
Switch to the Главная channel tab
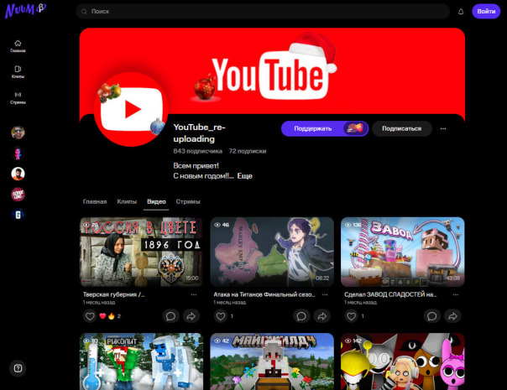pos(95,201)
